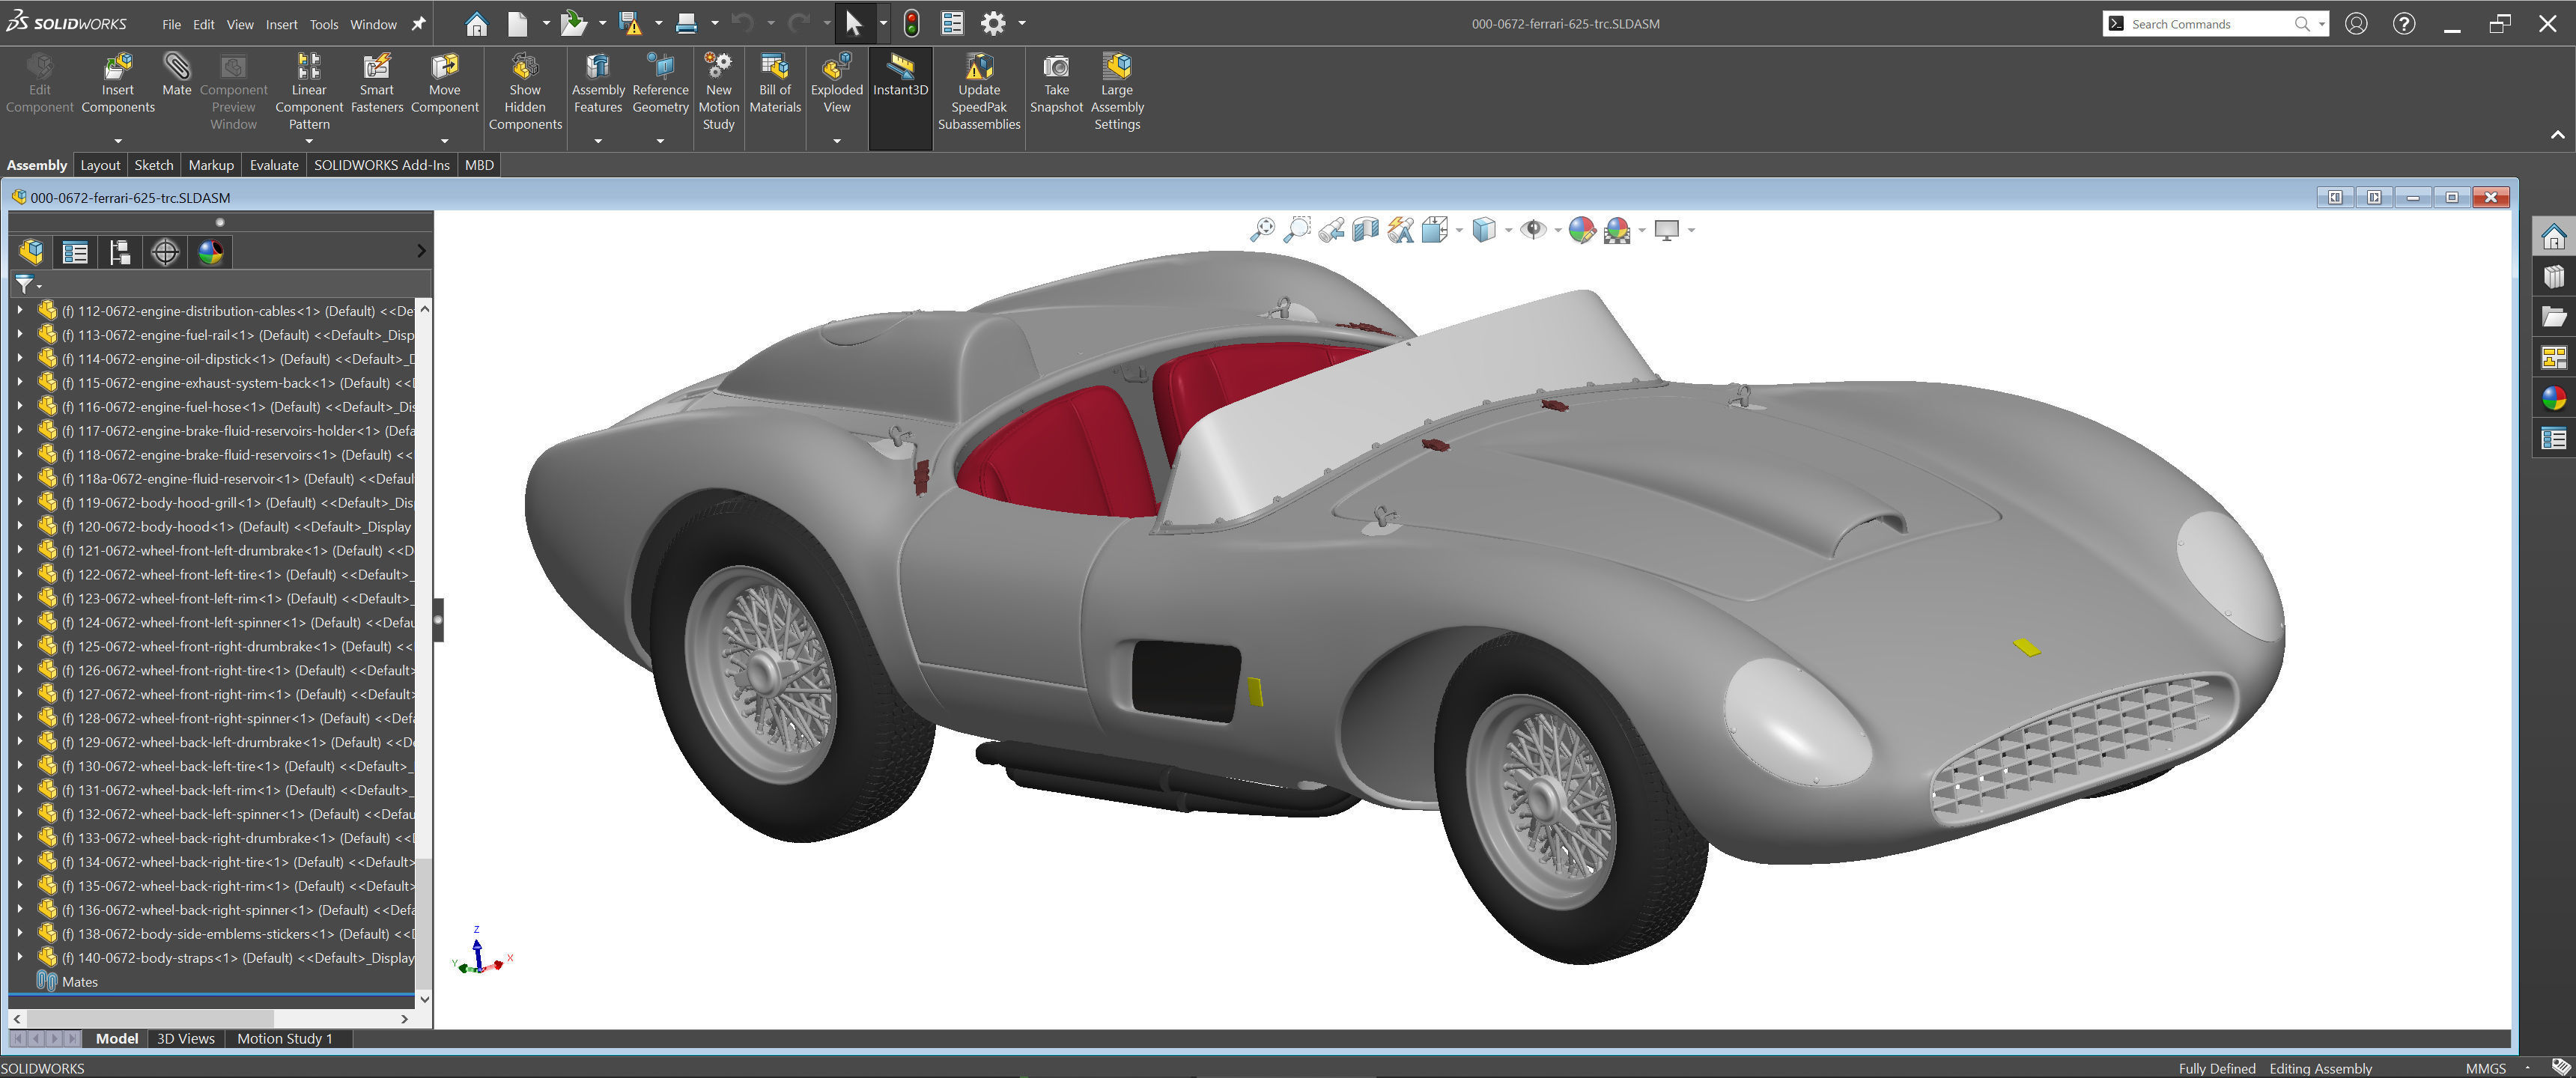Switch to the MBD tab
This screenshot has width=2576, height=1078.
coord(479,165)
